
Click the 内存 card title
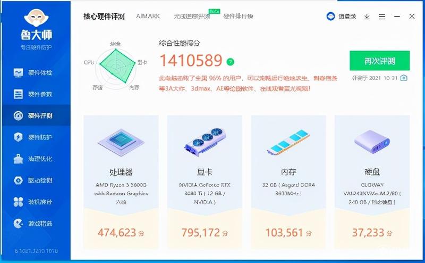click(288, 172)
